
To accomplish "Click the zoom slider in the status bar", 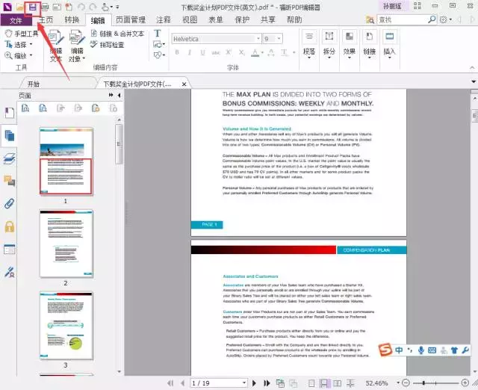I will click(435, 383).
